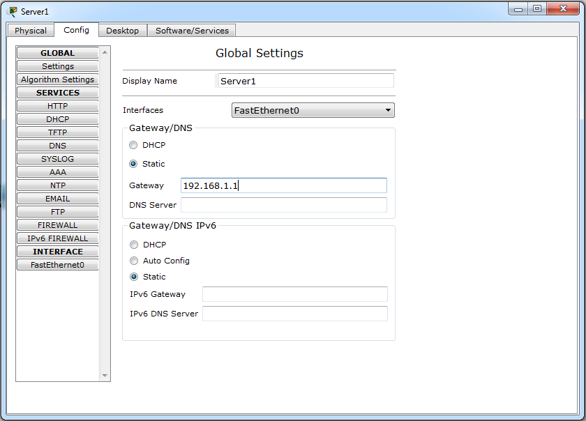Open the Algorithm Settings panel
586x421 pixels.
(57, 79)
